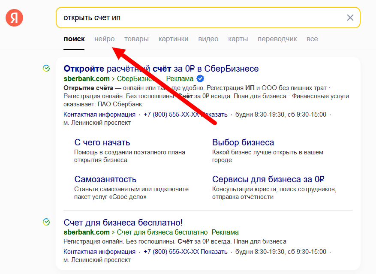Focus the search field containing 'открыть счет ип'
Screen dimensions: 376x274
(208, 18)
